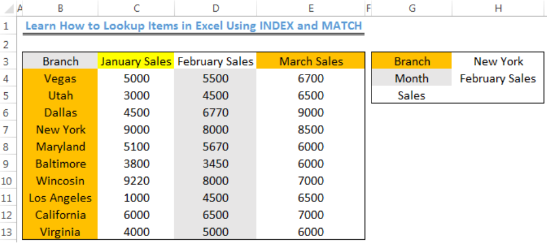Select the lookup cell containing New York in column H
This screenshot has width=548, height=245.
[x=498, y=62]
